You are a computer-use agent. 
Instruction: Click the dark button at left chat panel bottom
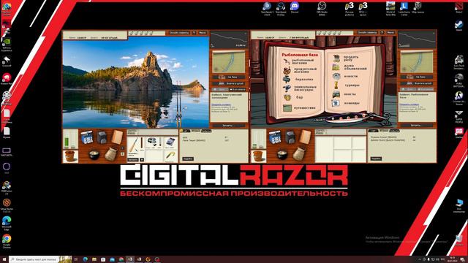188,159
